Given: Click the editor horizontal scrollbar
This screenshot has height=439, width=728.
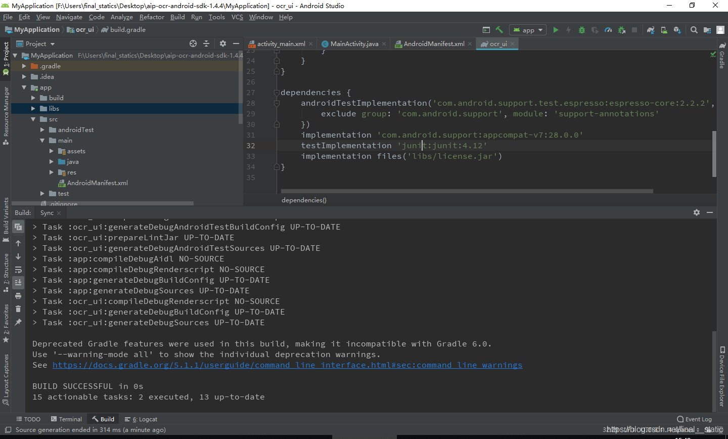Looking at the screenshot, I should coord(467,191).
